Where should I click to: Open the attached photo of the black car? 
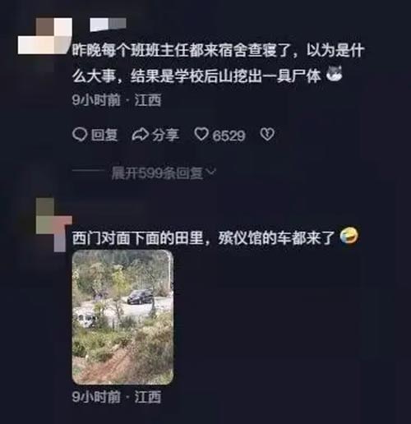(122, 317)
